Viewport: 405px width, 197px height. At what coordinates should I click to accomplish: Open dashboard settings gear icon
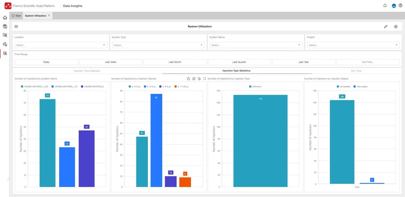point(396,27)
